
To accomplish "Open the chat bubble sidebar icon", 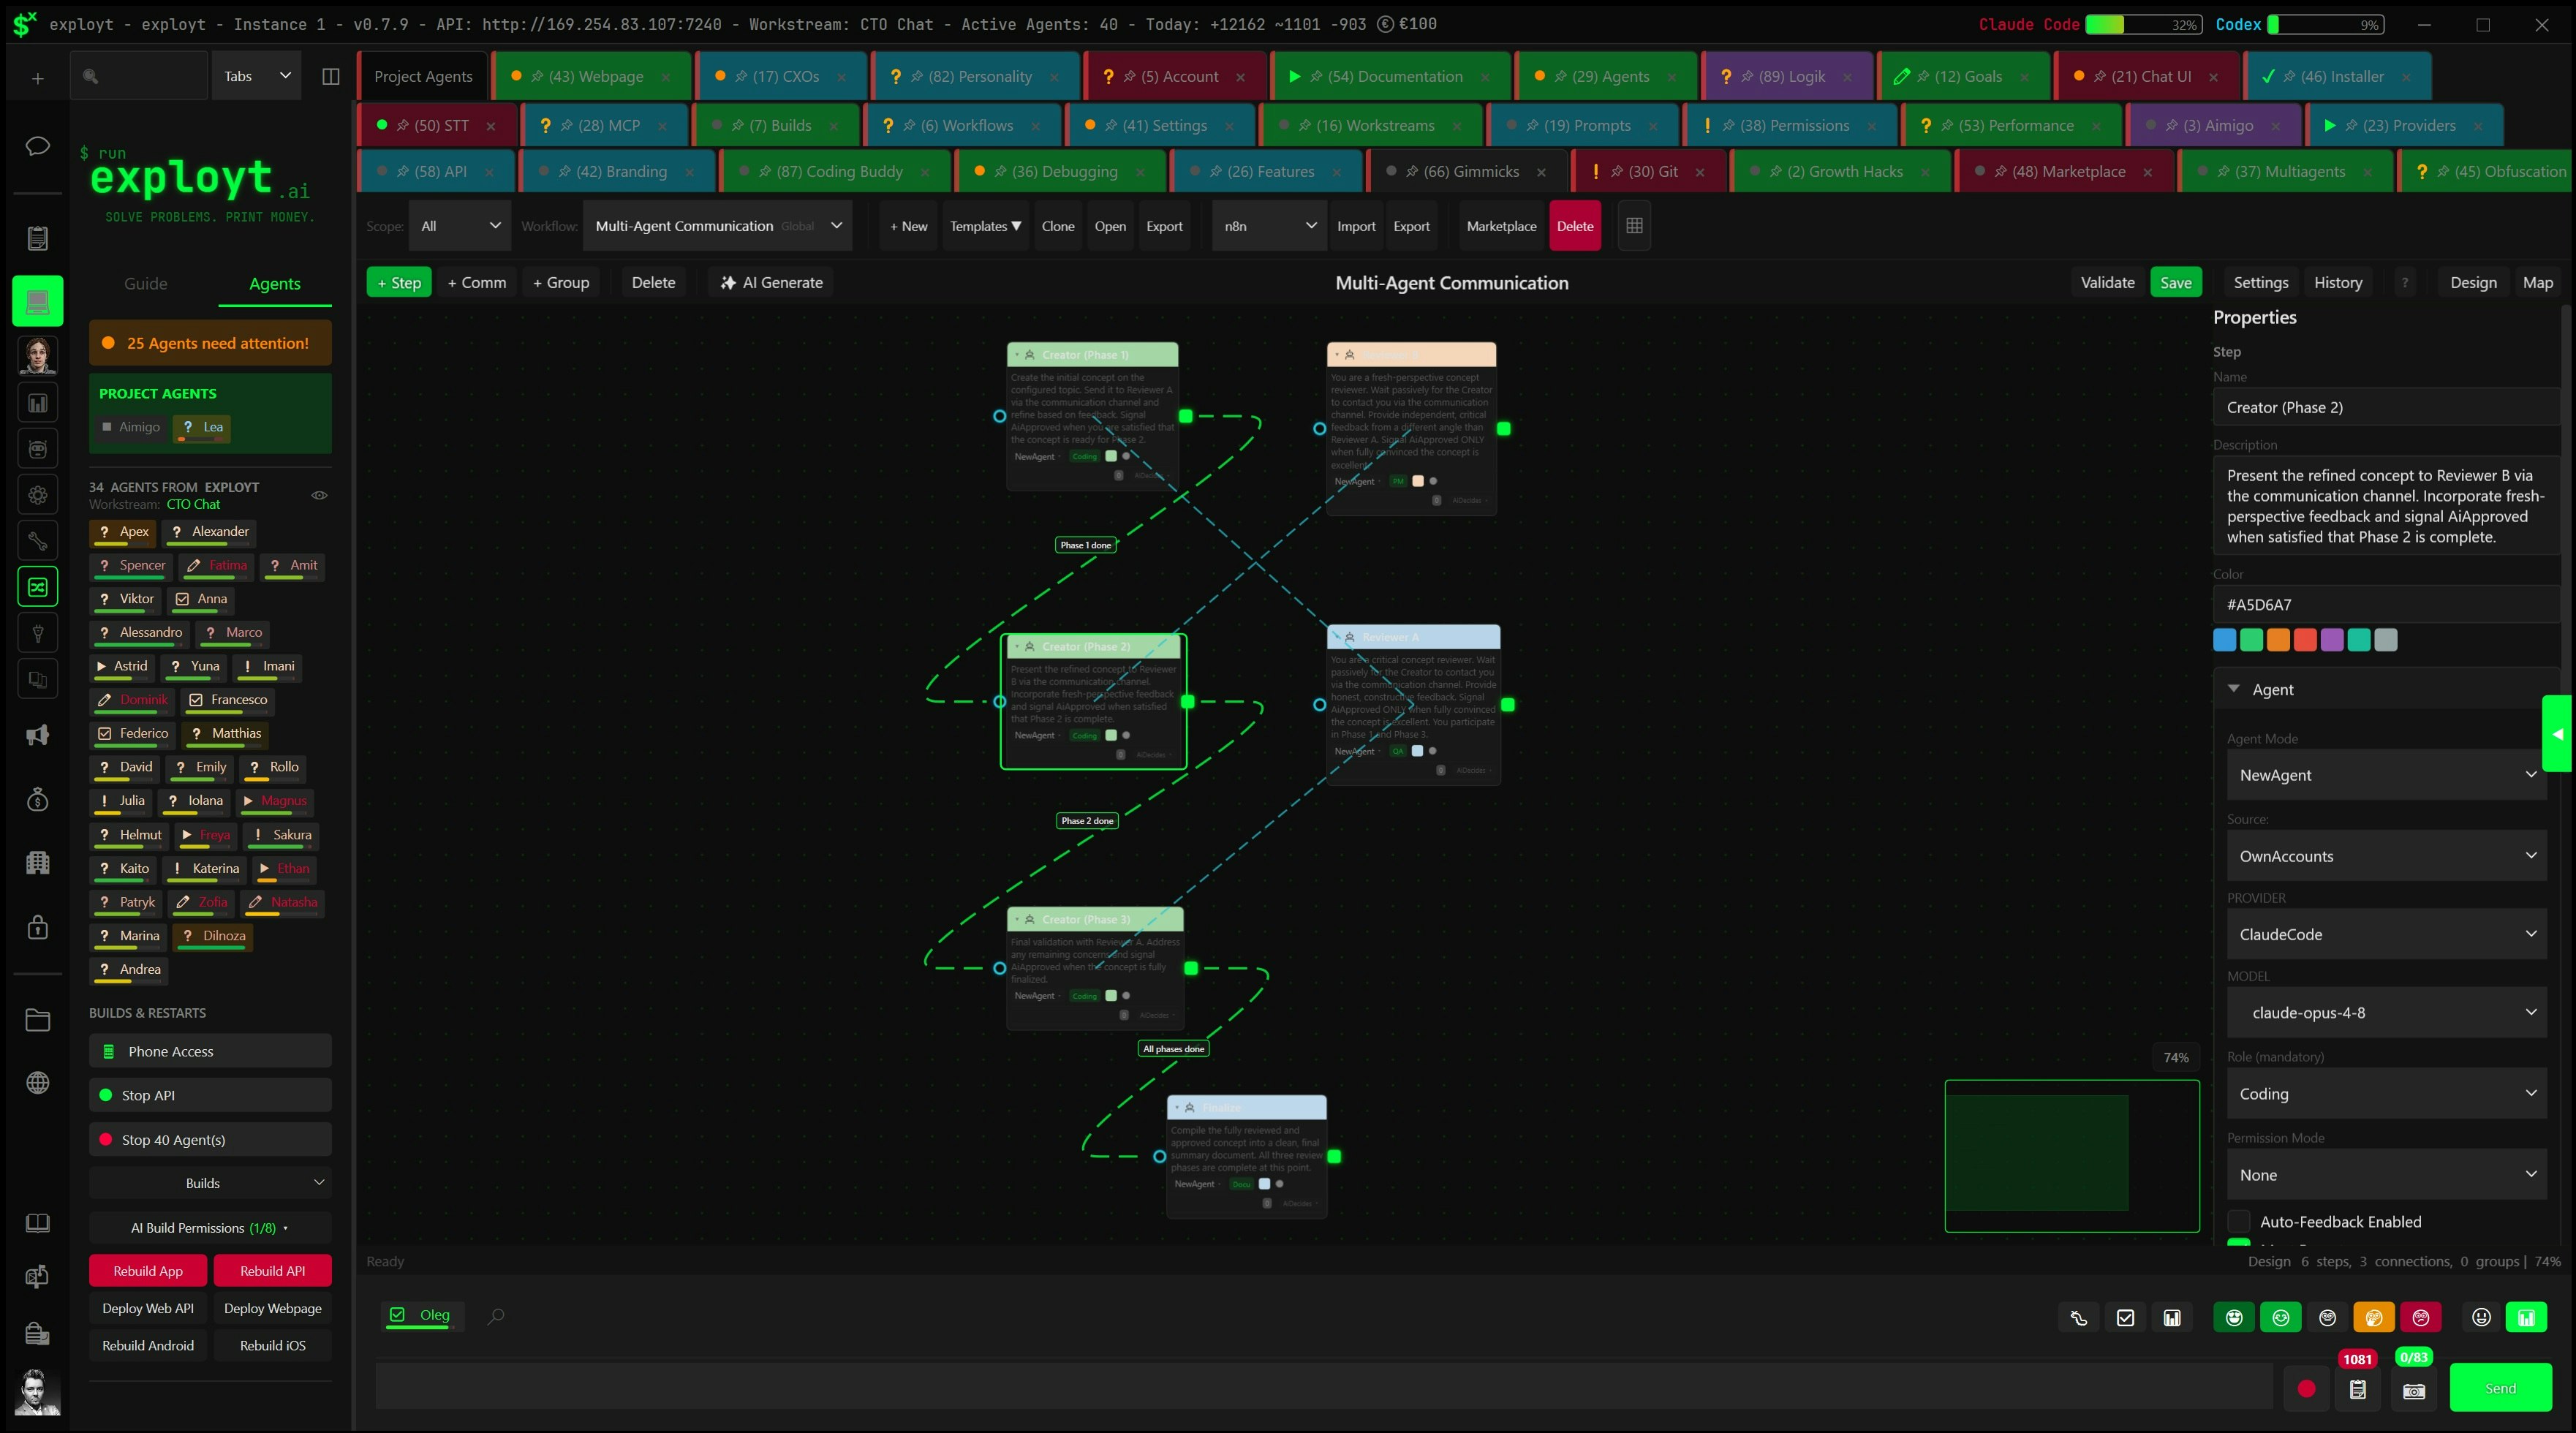I will pos(37,147).
